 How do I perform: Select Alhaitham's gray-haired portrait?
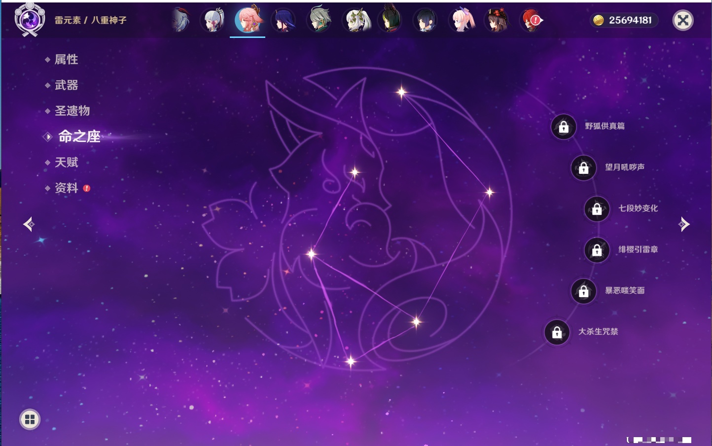tap(319, 21)
